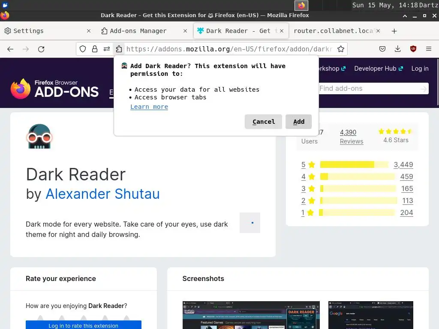Open the 4,390 Reviews link
439x329 pixels.
tap(352, 137)
